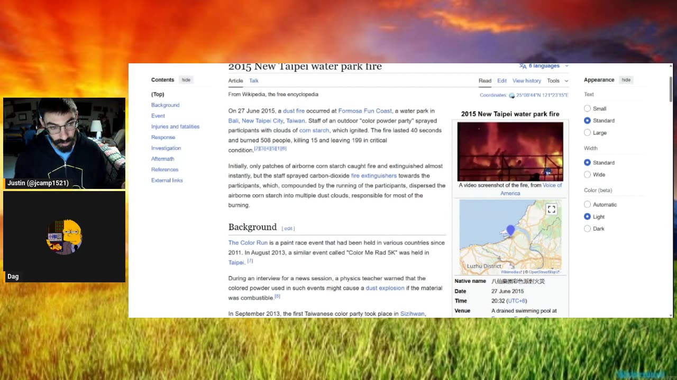
Task: Select the Automatic color option
Action: point(587,204)
